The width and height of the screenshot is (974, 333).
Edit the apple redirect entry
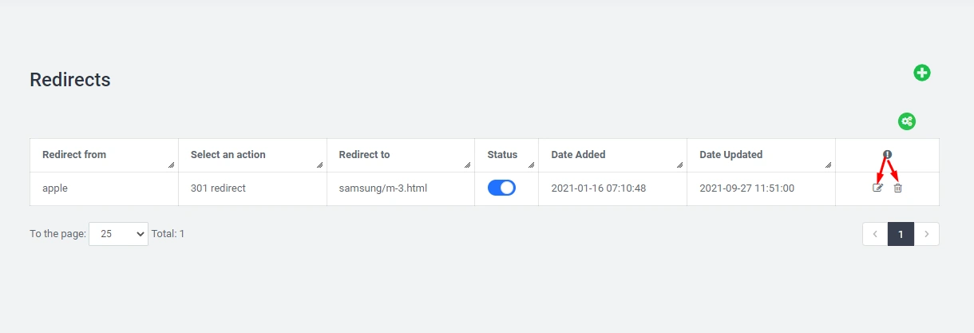pos(878,188)
